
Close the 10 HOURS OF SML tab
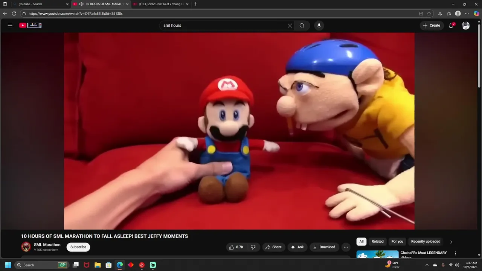tap(127, 4)
